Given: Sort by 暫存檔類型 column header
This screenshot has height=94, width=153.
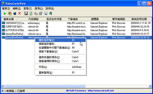Looking at the screenshot, I should click(120, 19).
